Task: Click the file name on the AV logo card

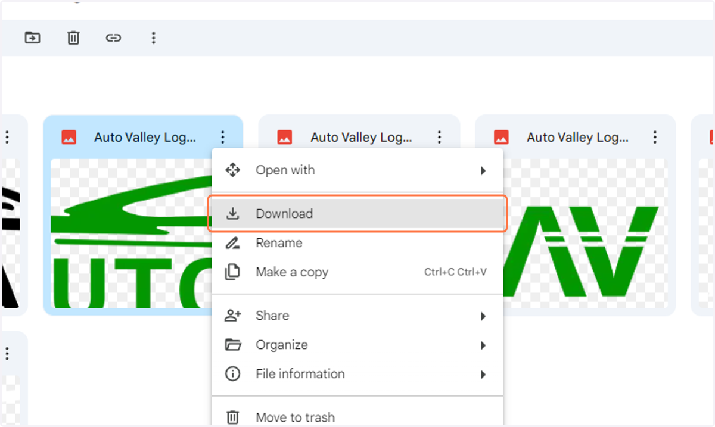Action: (x=577, y=138)
